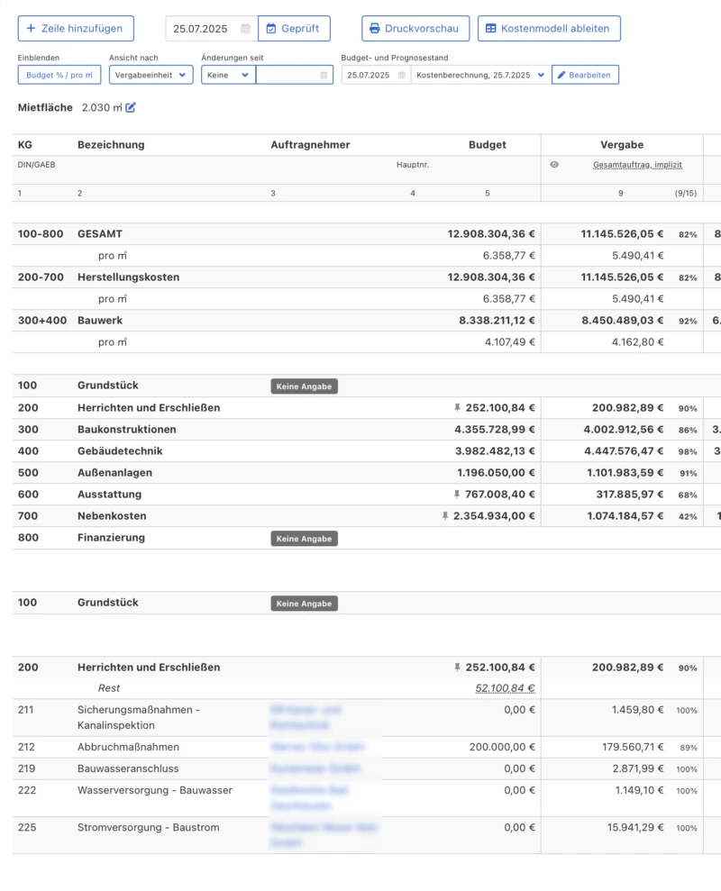
Task: Open the Ansicht nach Vergabeeinheit dropdown
Action: 151,75
